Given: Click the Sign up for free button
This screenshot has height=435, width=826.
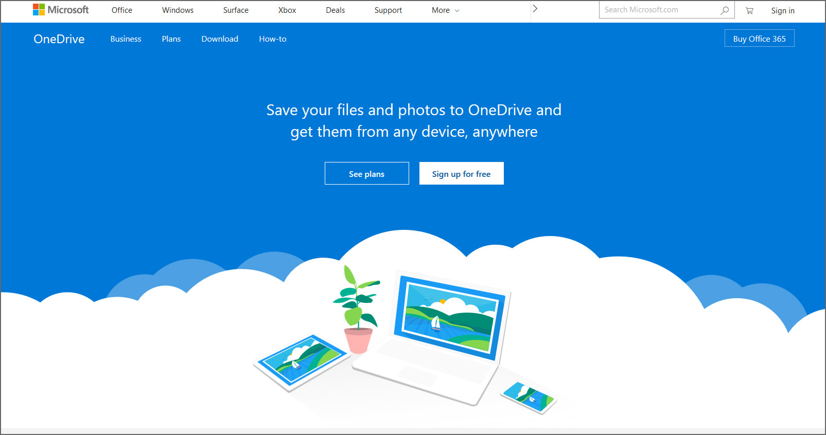Looking at the screenshot, I should pos(462,174).
